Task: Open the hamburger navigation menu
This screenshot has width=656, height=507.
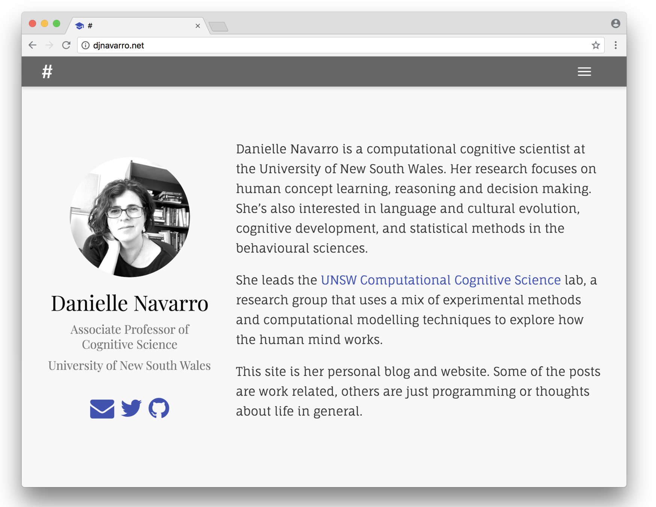Action: [x=584, y=72]
